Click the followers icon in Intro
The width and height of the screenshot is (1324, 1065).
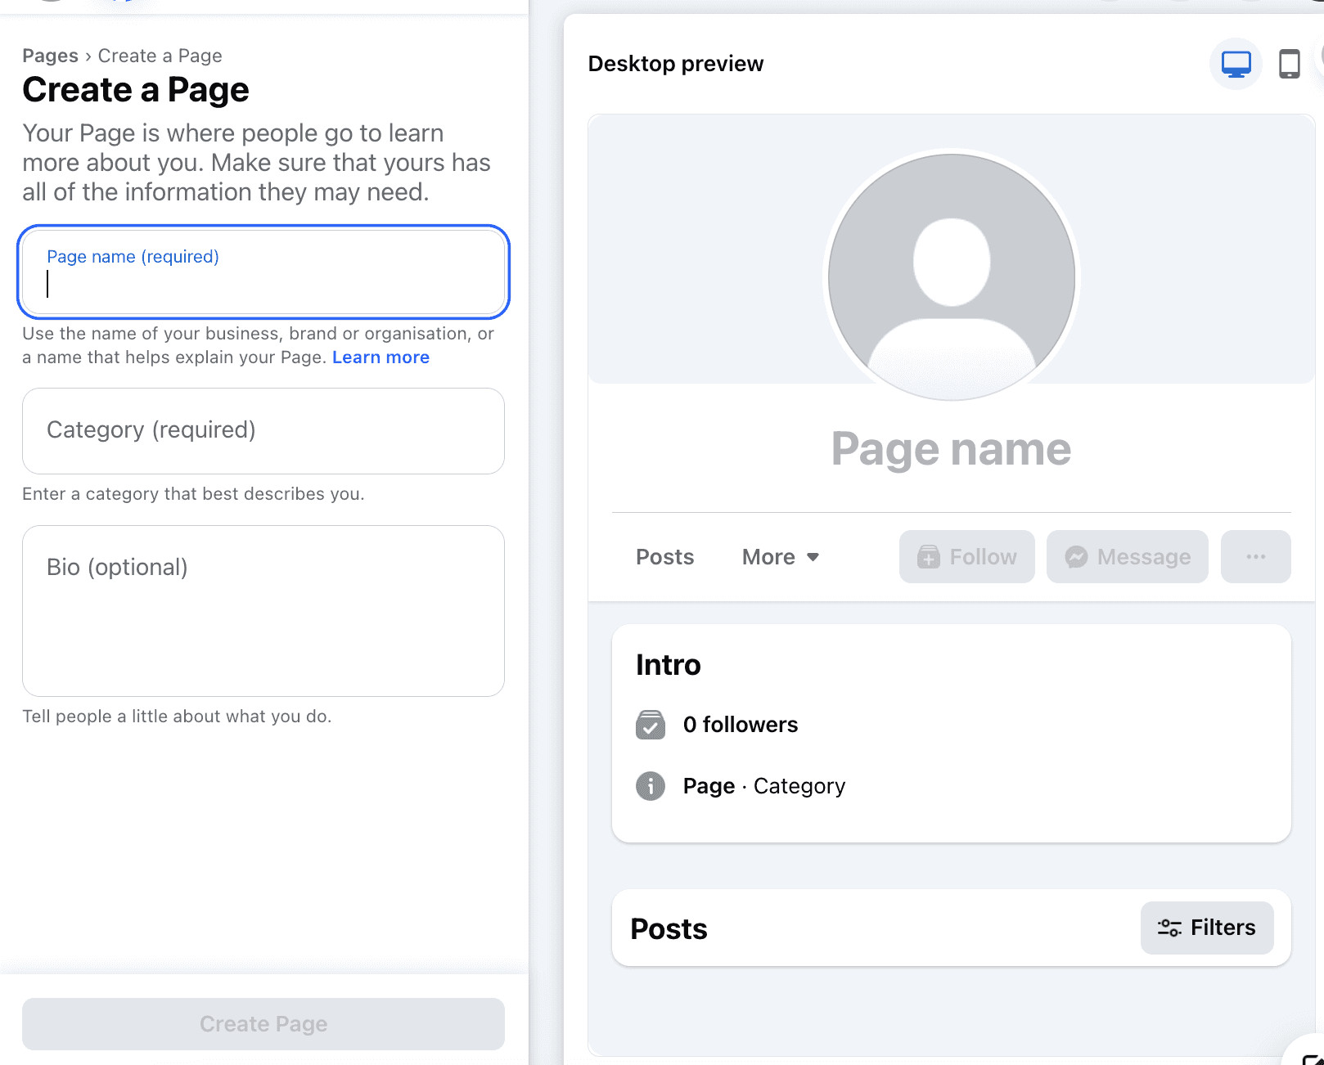point(651,725)
